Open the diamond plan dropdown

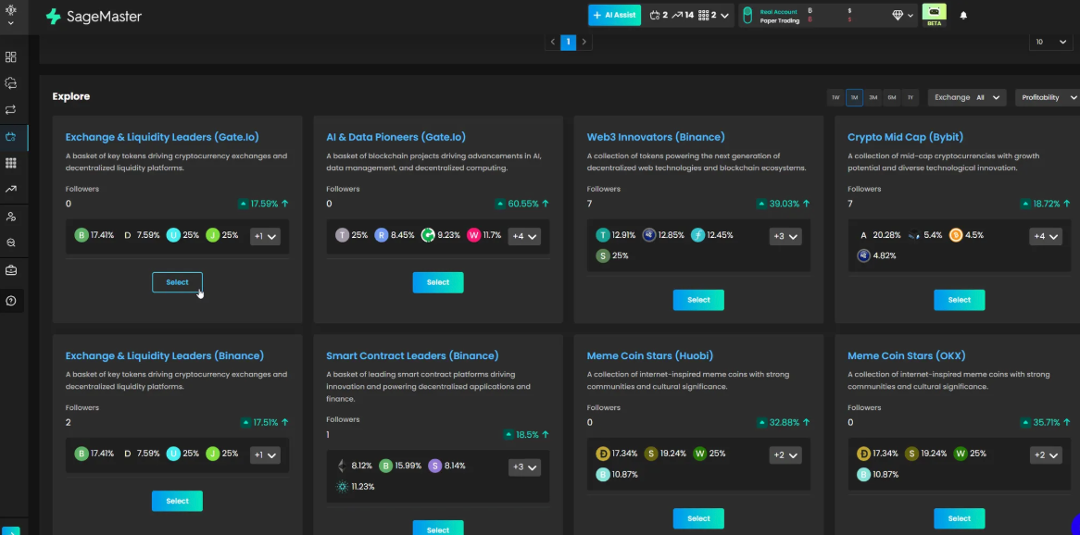pos(903,15)
